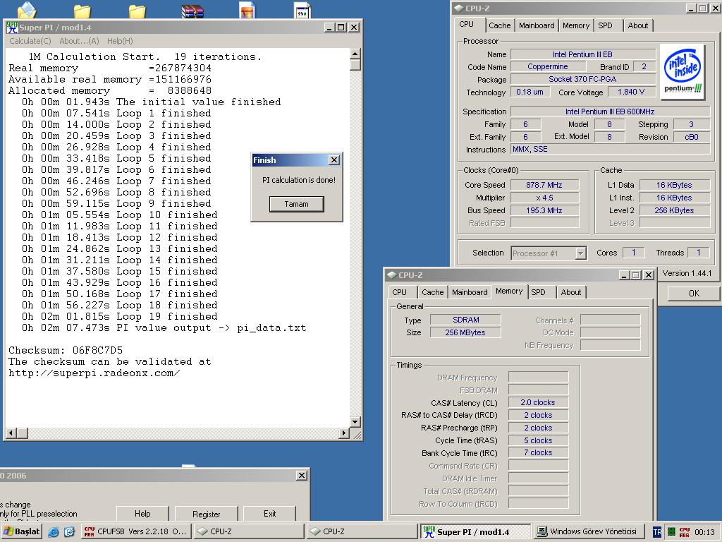Click the Core Speed 878.7 MHz field
The width and height of the screenshot is (722, 542).
[x=544, y=185]
